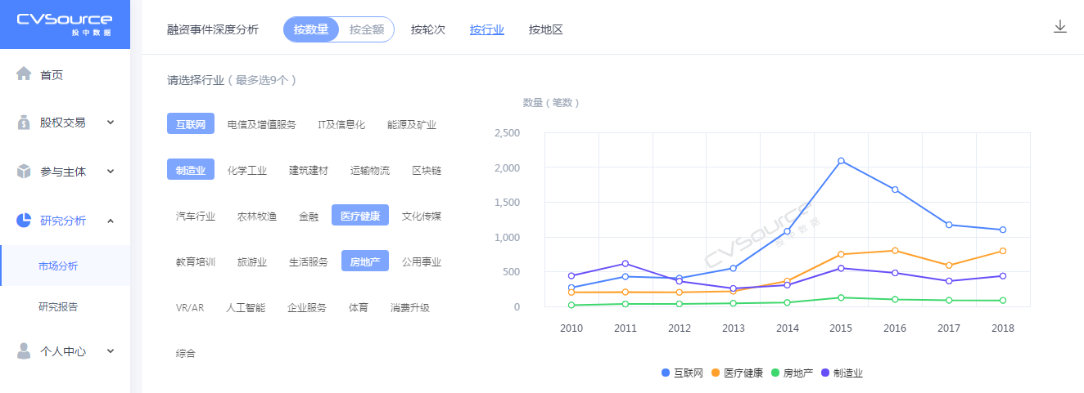The width and height of the screenshot is (1084, 393).
Task: Click the money bag icon for 股权交易
Action: [x=25, y=123]
